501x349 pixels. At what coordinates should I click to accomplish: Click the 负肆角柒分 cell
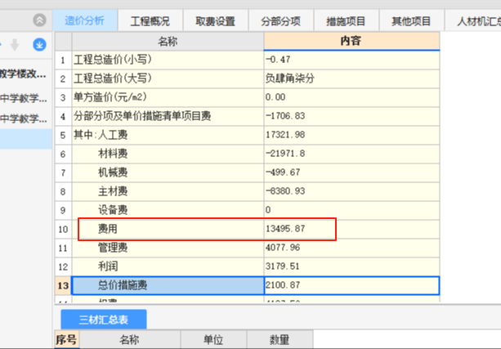[351, 78]
